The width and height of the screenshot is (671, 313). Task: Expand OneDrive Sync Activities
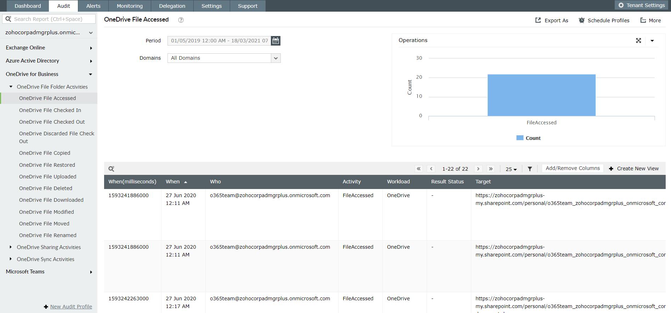tap(11, 259)
